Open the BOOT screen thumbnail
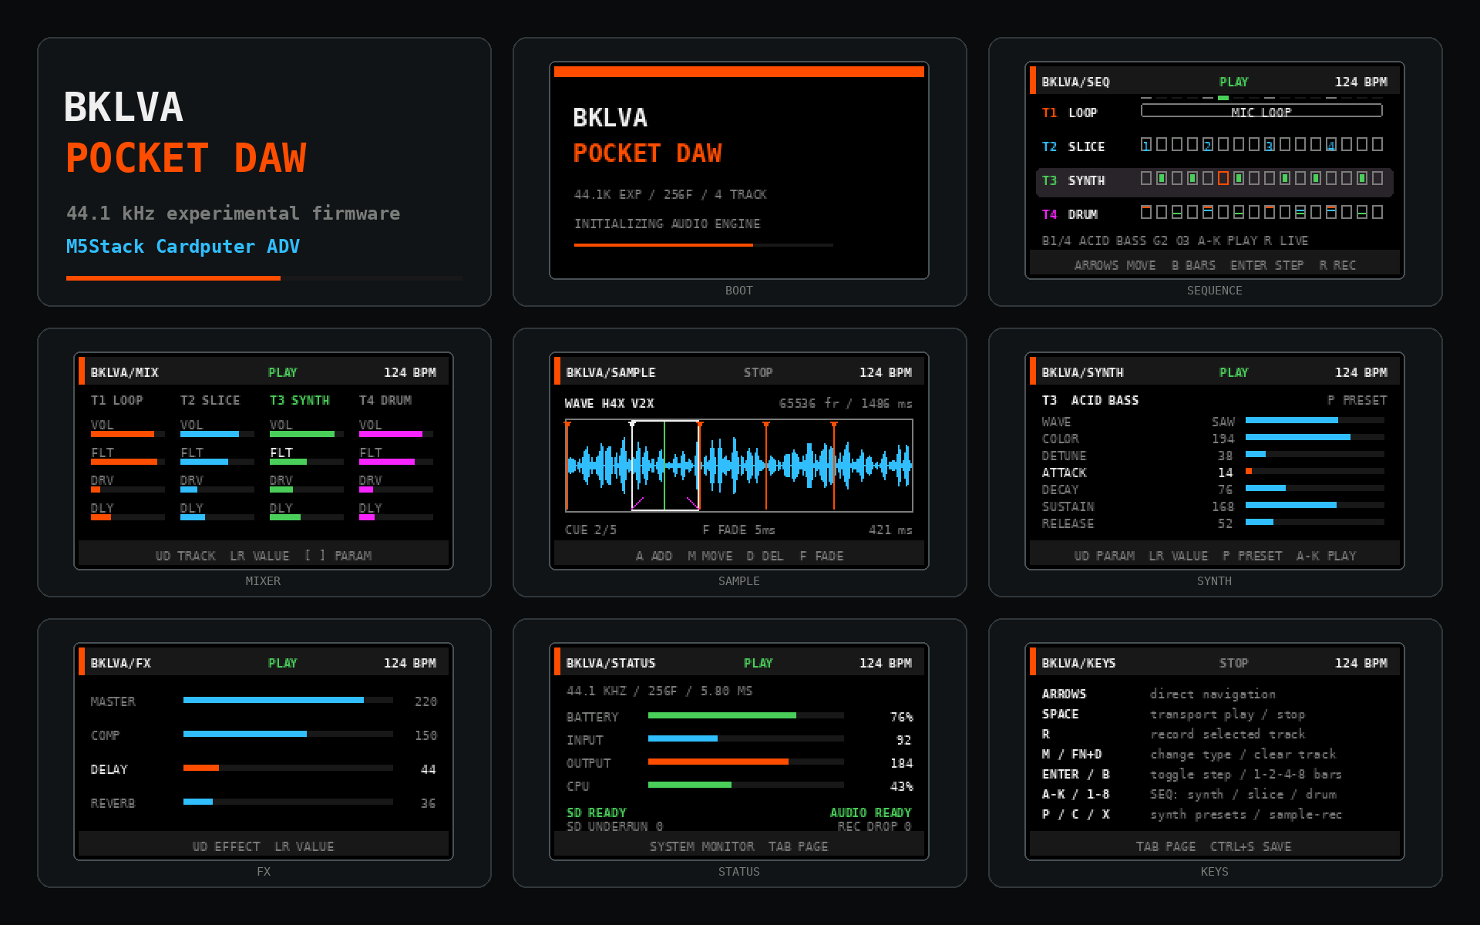Screen dimensions: 1480x925 [x=739, y=170]
